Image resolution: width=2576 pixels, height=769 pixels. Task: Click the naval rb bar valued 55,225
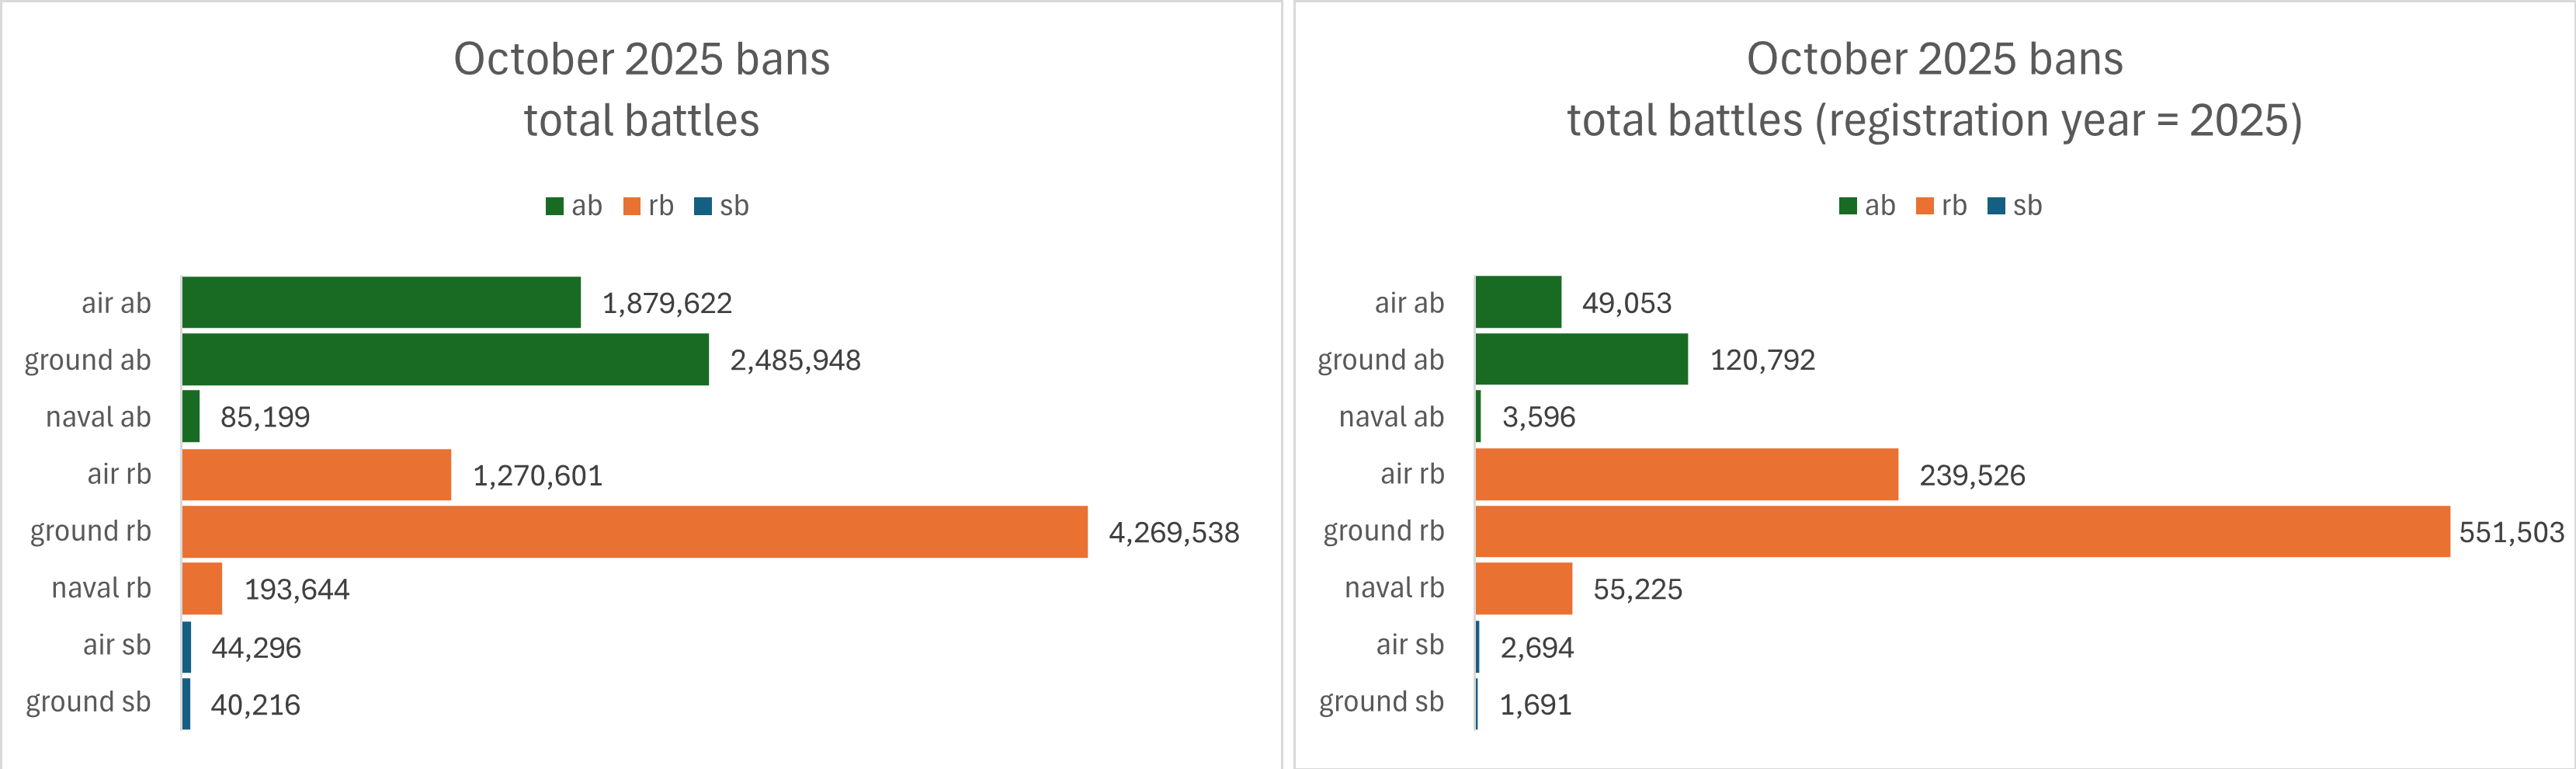[1523, 589]
